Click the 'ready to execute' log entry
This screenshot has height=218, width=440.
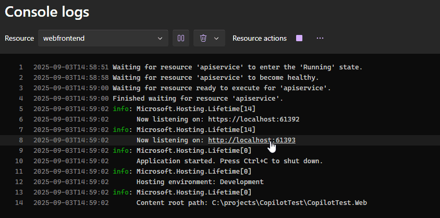(222, 88)
